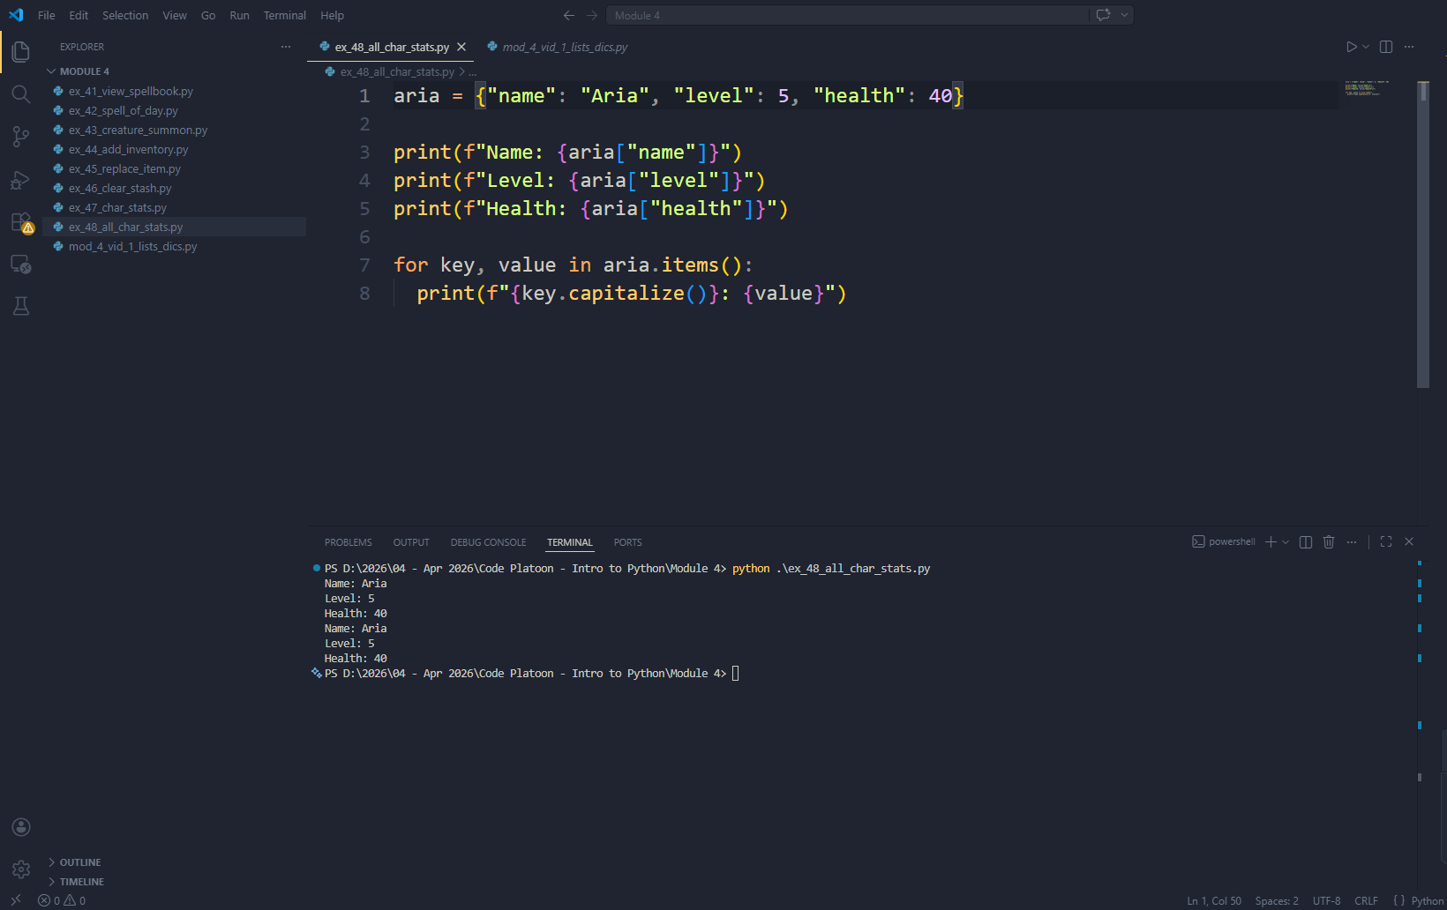Open Explorer Views and More Actions ellipsis
The width and height of the screenshot is (1447, 910).
[286, 47]
